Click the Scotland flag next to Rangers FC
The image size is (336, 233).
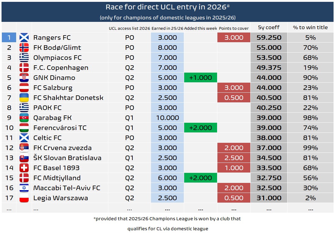click(24, 38)
